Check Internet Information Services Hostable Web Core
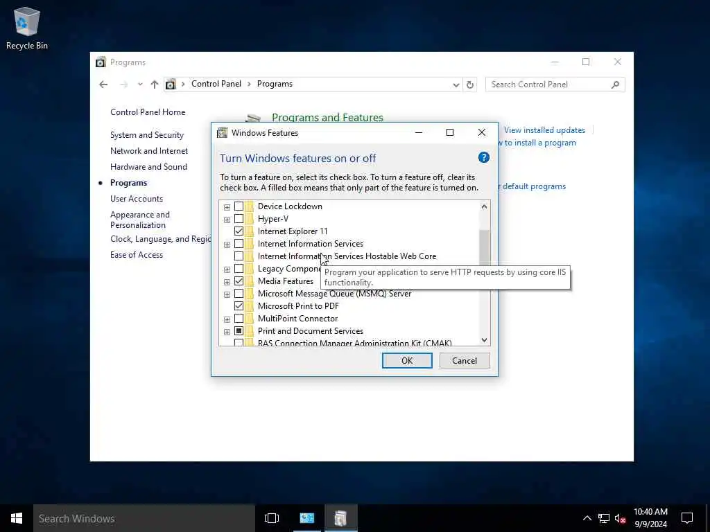Image resolution: width=710 pixels, height=532 pixels. pos(239,256)
